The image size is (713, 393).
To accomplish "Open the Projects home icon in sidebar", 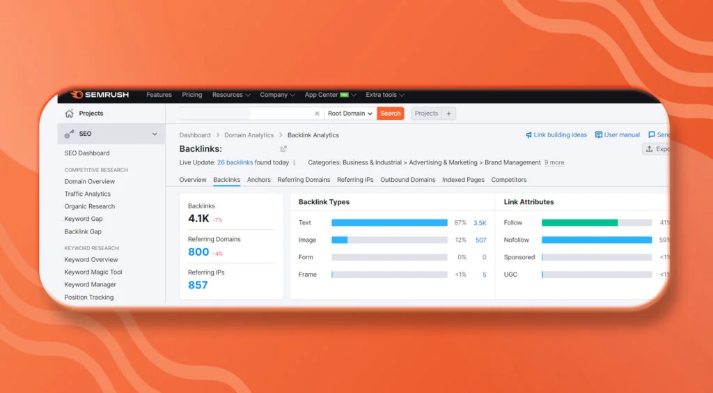I will click(69, 114).
